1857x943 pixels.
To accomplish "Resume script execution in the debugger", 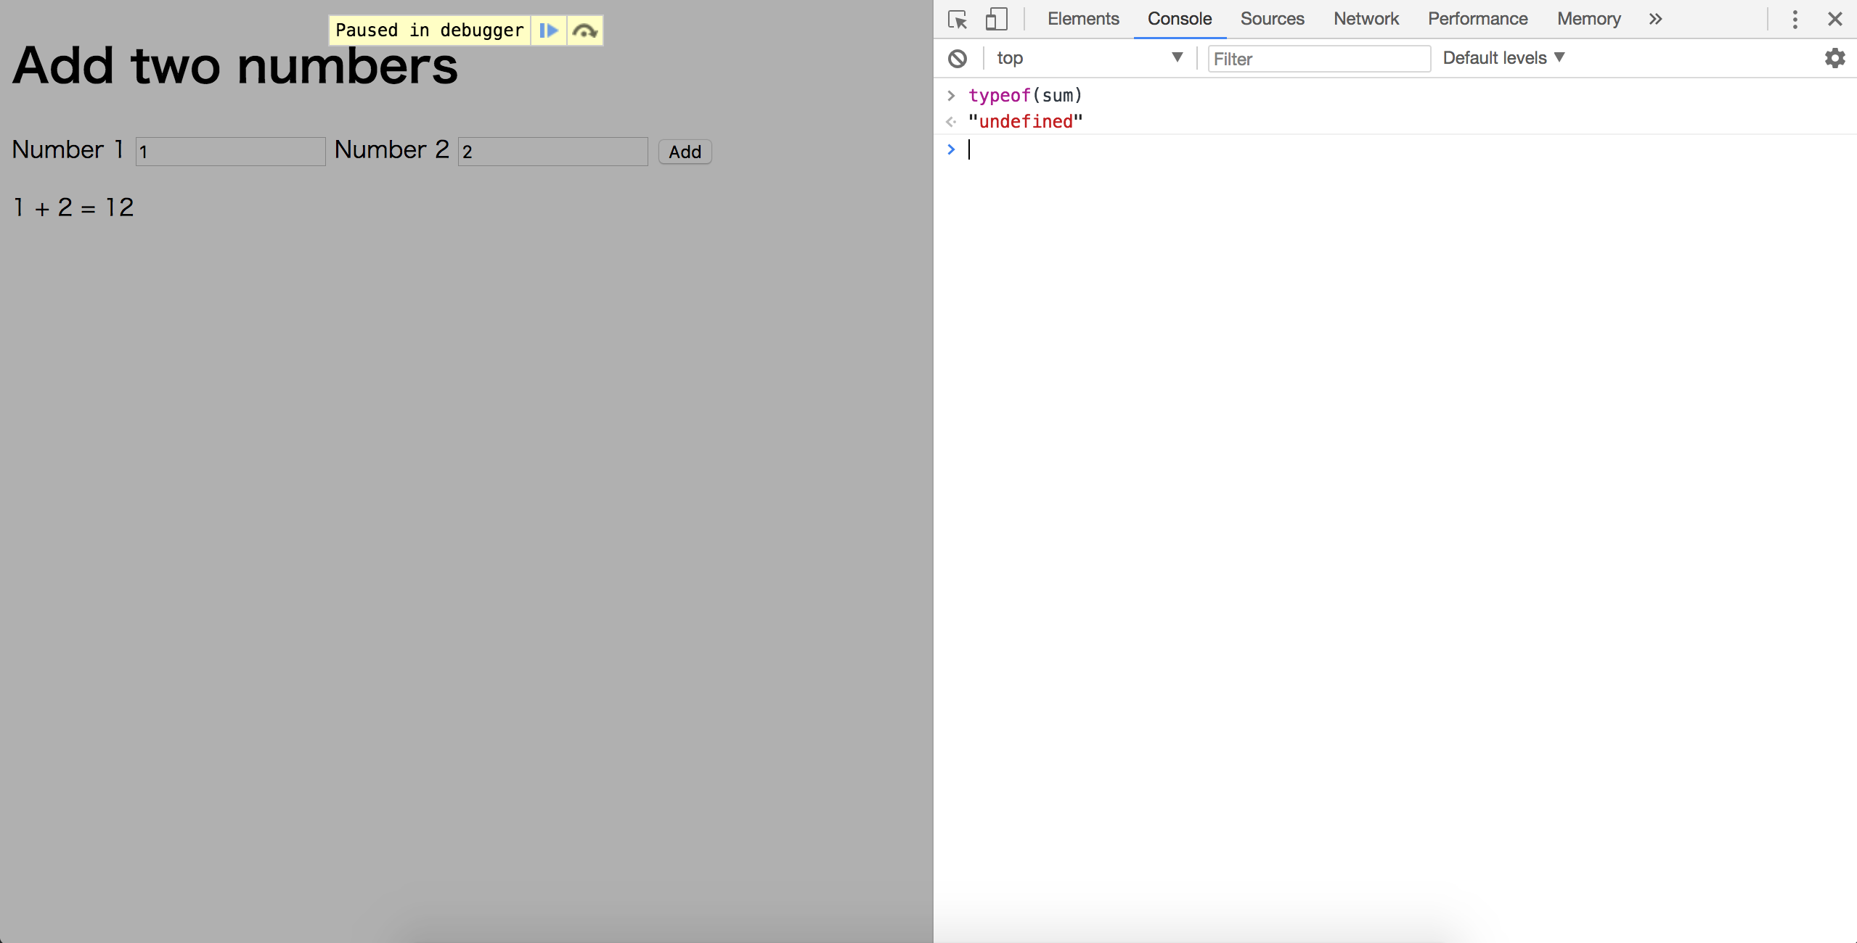I will [549, 30].
